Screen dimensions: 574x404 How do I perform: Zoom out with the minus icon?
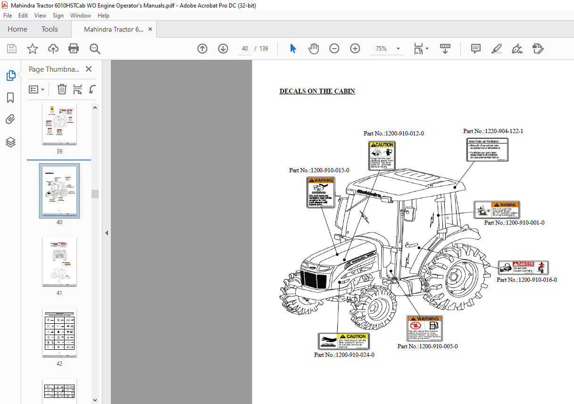(x=334, y=49)
